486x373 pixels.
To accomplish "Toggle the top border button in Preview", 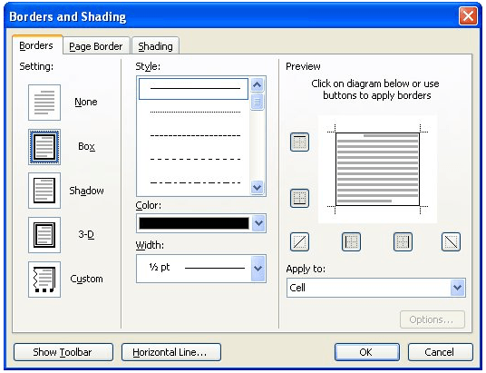I will pos(299,142).
